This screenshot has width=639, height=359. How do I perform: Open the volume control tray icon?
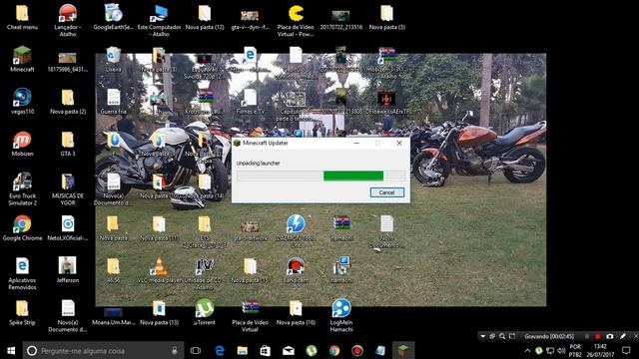tap(561, 350)
